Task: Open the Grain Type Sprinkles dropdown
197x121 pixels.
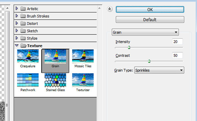Action: click(x=159, y=70)
